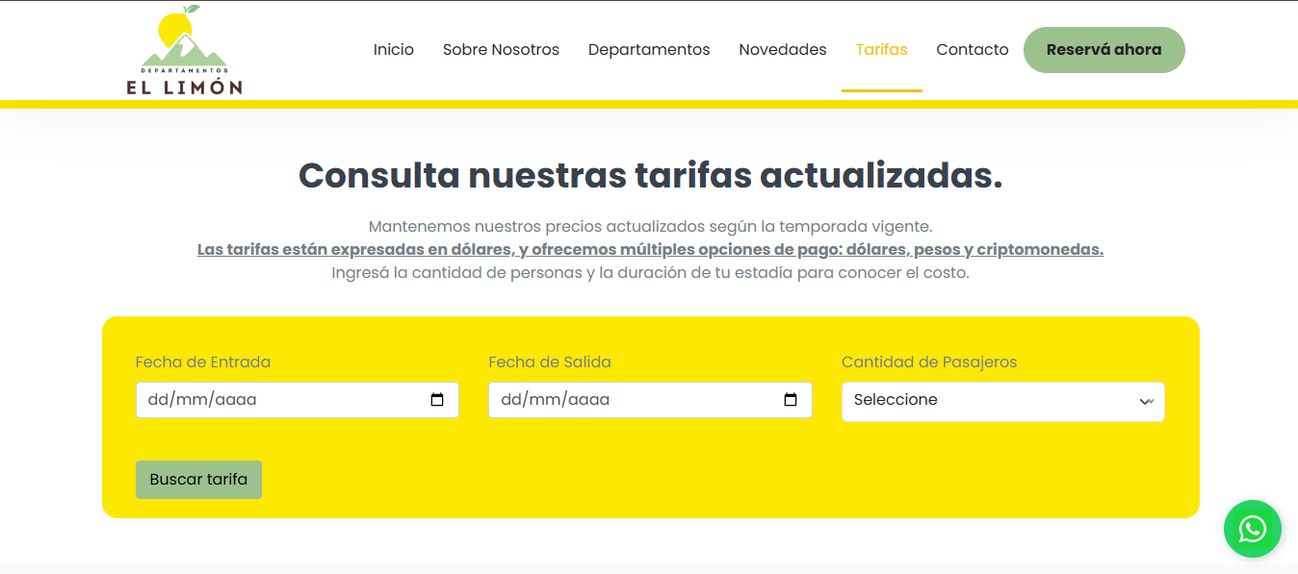This screenshot has width=1298, height=574.
Task: Open the Novedades page
Action: (x=782, y=49)
